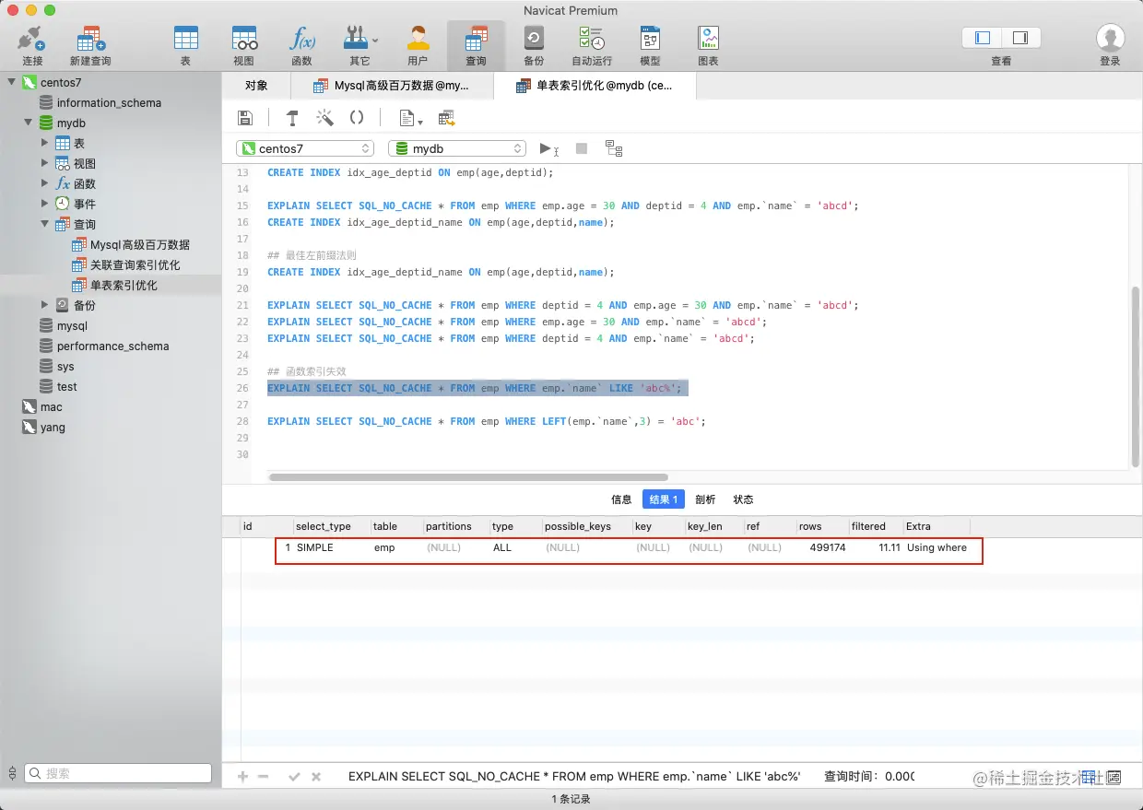Open the 用户 users toolbar icon
This screenshot has height=810, width=1143.
pos(418,45)
